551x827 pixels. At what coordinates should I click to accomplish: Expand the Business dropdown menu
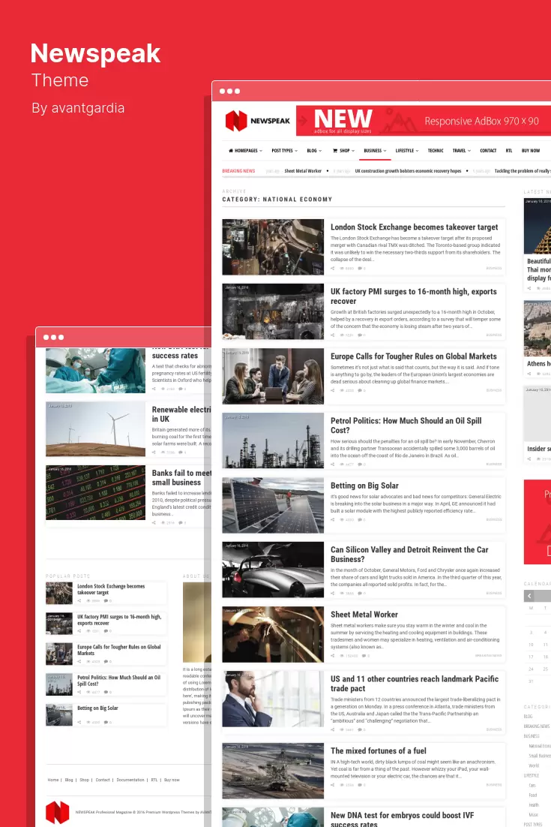point(375,151)
